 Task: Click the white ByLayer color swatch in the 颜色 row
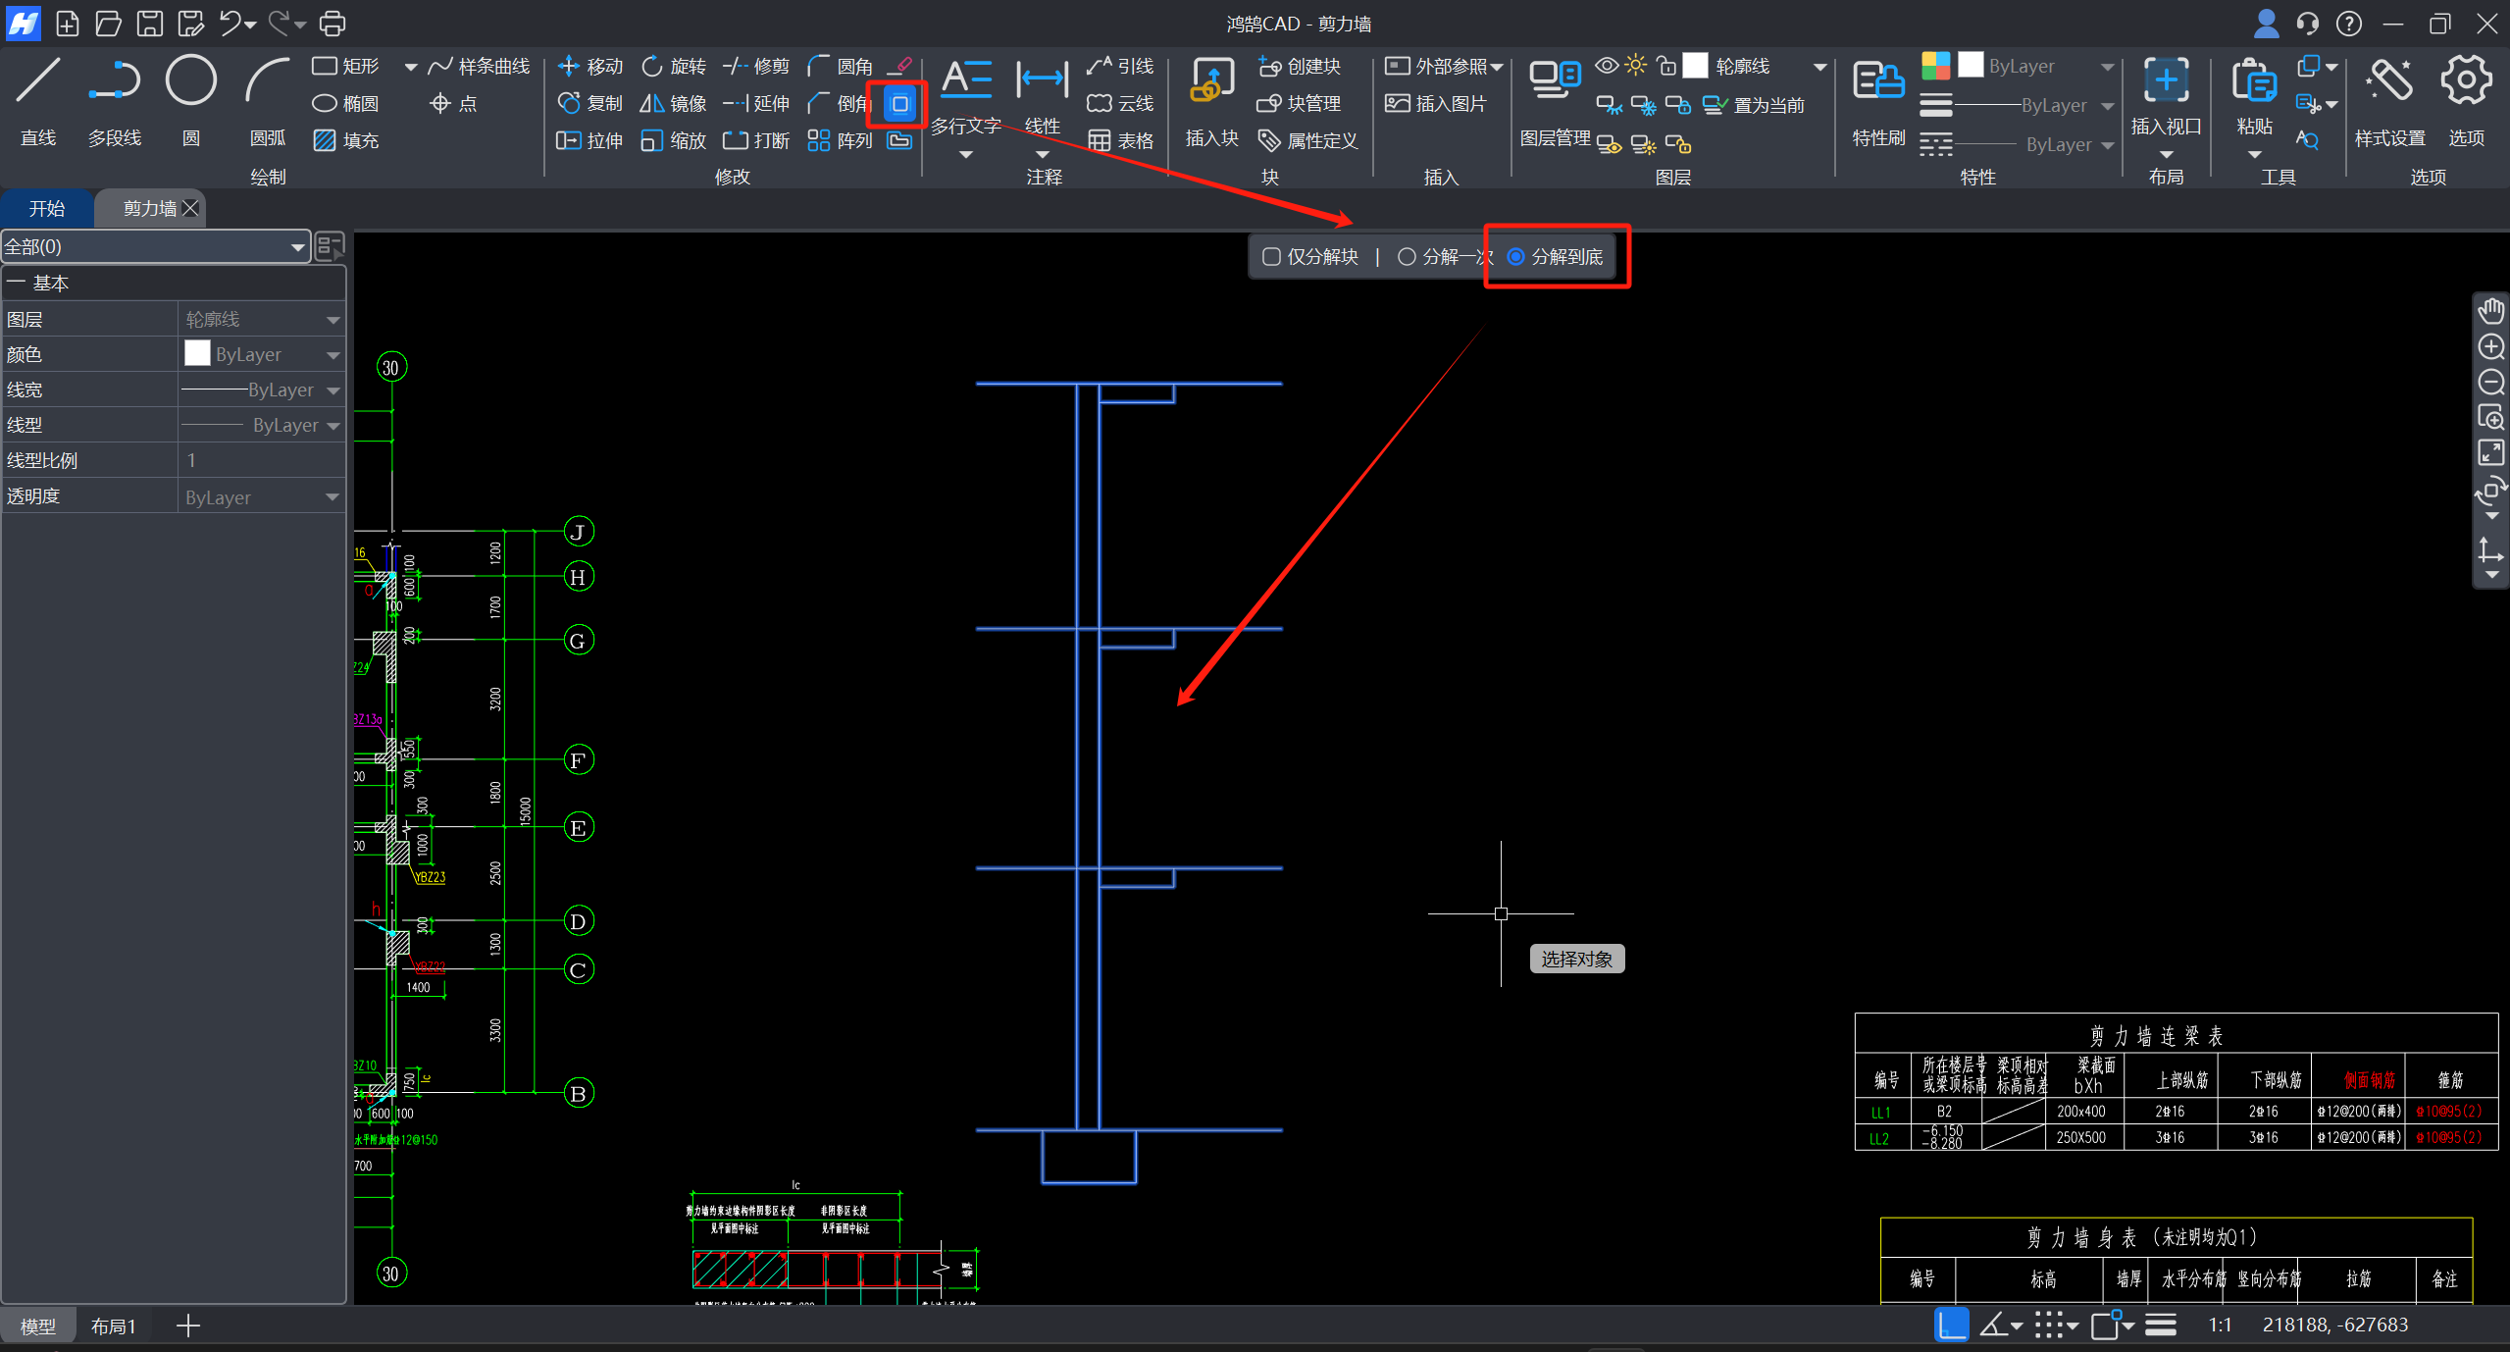click(x=197, y=354)
